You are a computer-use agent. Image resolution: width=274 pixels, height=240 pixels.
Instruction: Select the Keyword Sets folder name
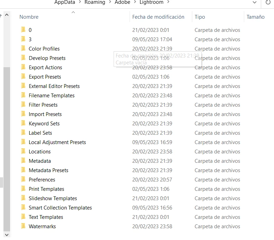(x=44, y=124)
